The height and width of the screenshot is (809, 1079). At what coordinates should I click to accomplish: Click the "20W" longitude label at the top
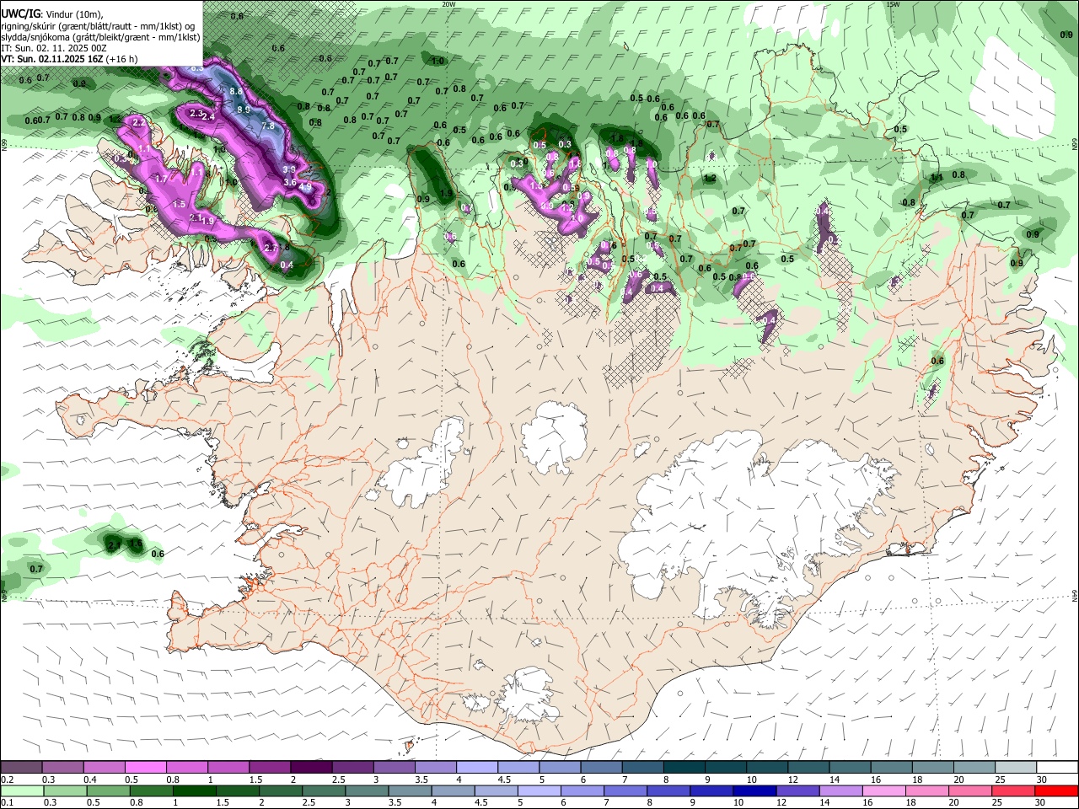coord(449,4)
